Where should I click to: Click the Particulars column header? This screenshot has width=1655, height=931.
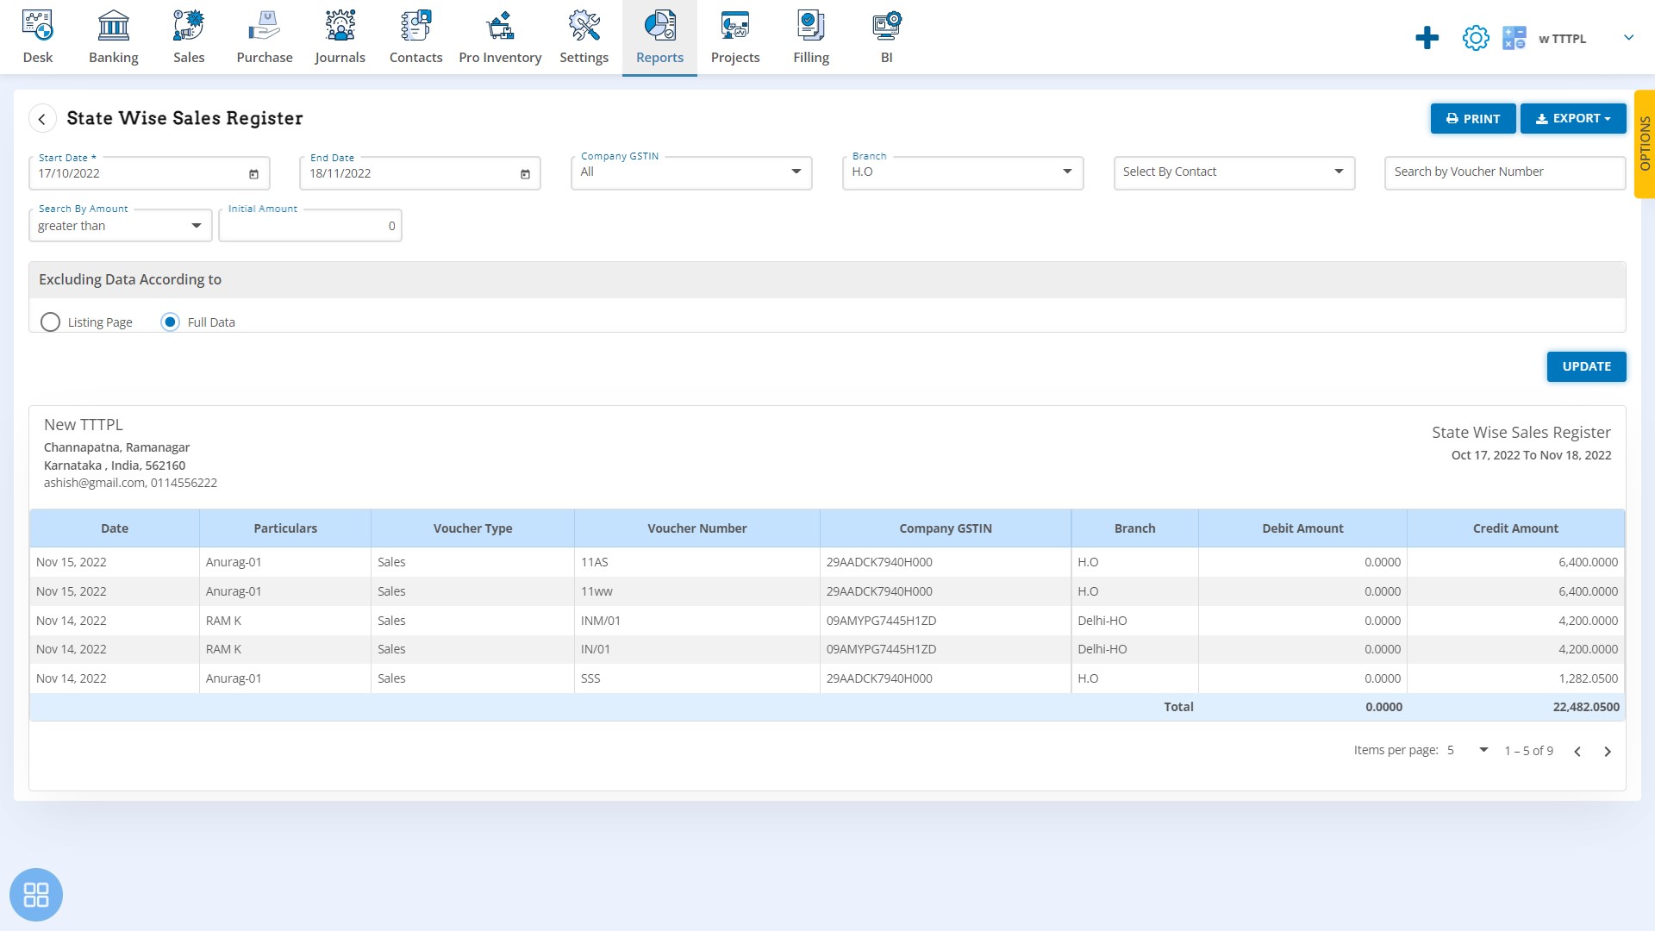click(285, 528)
